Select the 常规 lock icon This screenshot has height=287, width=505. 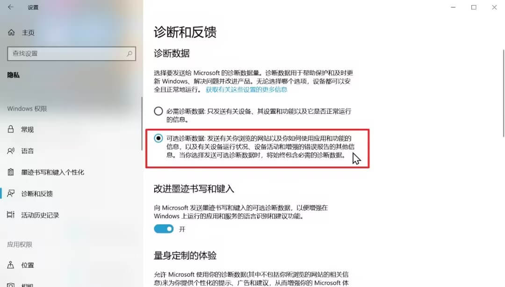tap(11, 129)
